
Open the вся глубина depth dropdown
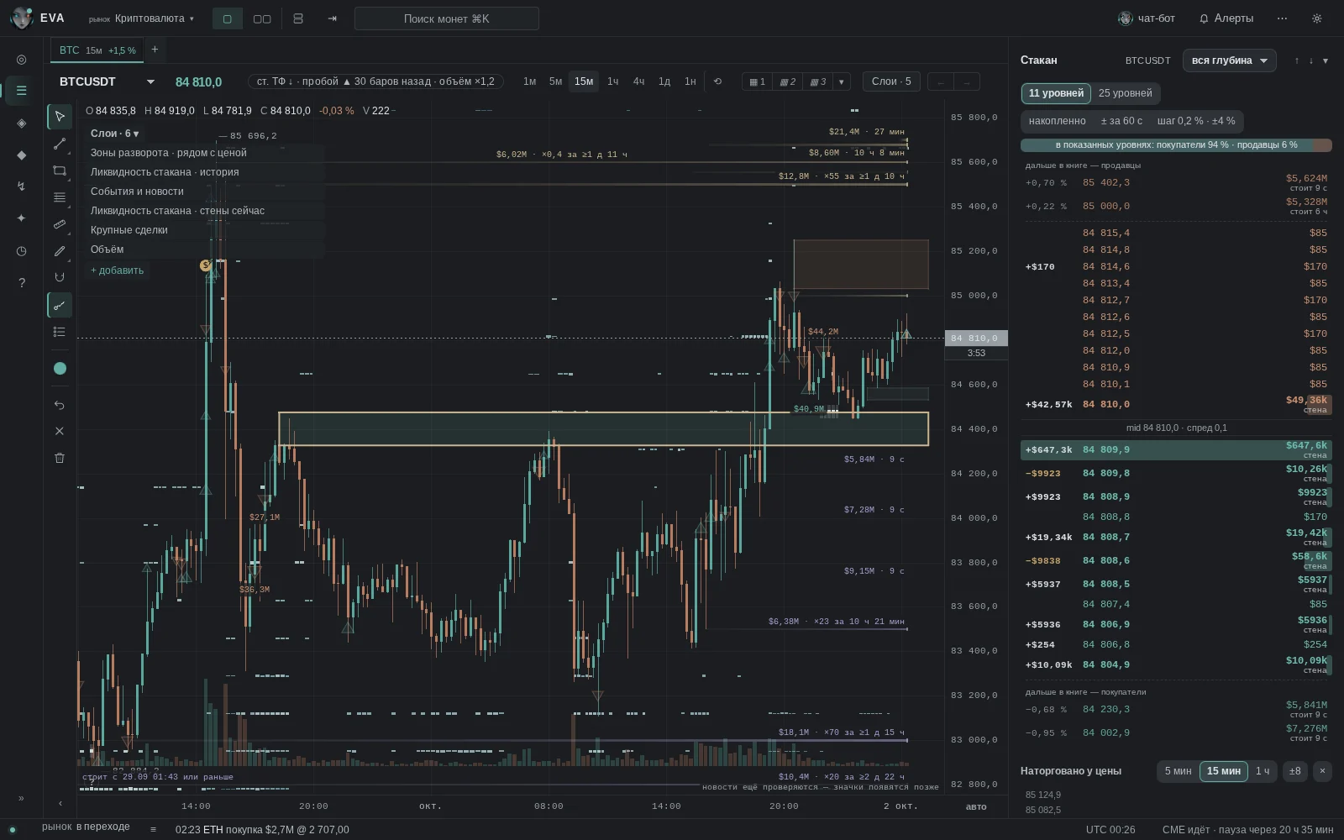click(x=1230, y=60)
